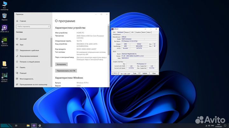
Task: Click the Главная home icon in Settings
Action: (x=17, y=21)
